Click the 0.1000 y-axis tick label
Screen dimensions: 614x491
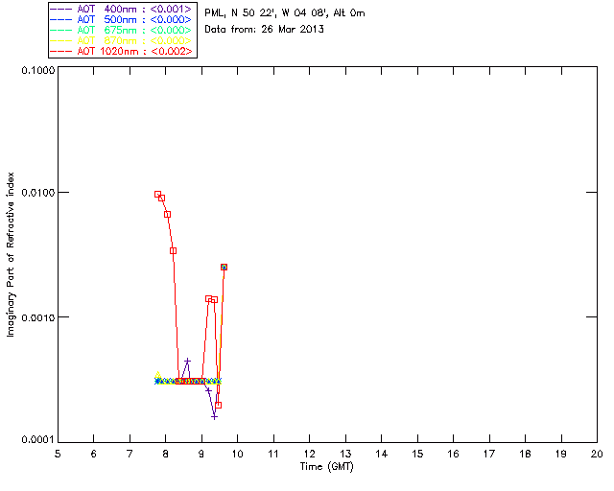tap(37, 70)
